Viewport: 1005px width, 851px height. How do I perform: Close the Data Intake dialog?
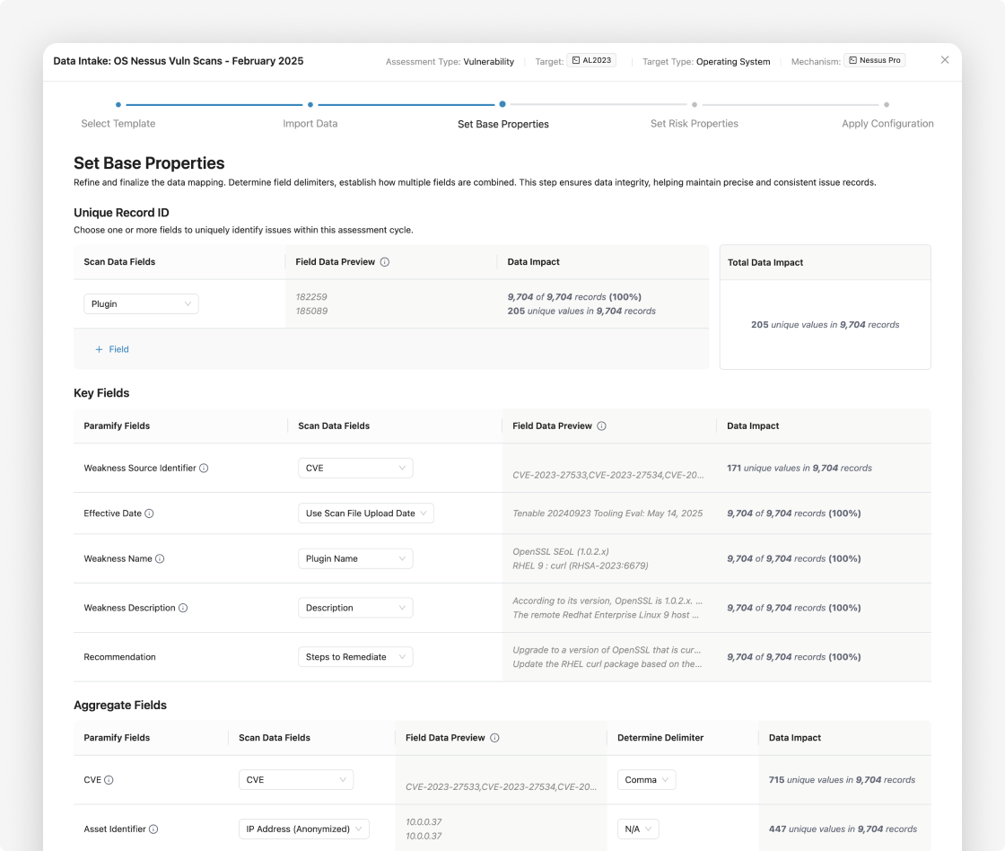[945, 59]
